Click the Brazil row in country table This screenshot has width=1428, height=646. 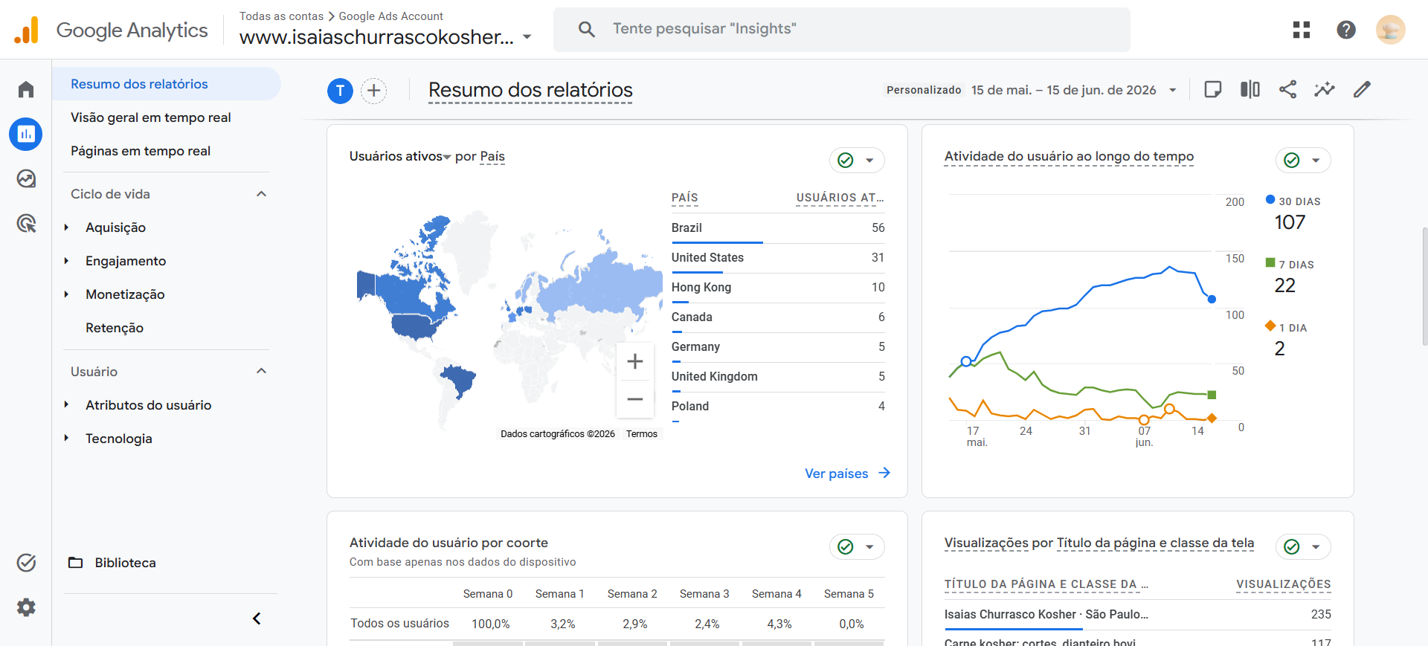pyautogui.click(x=778, y=228)
